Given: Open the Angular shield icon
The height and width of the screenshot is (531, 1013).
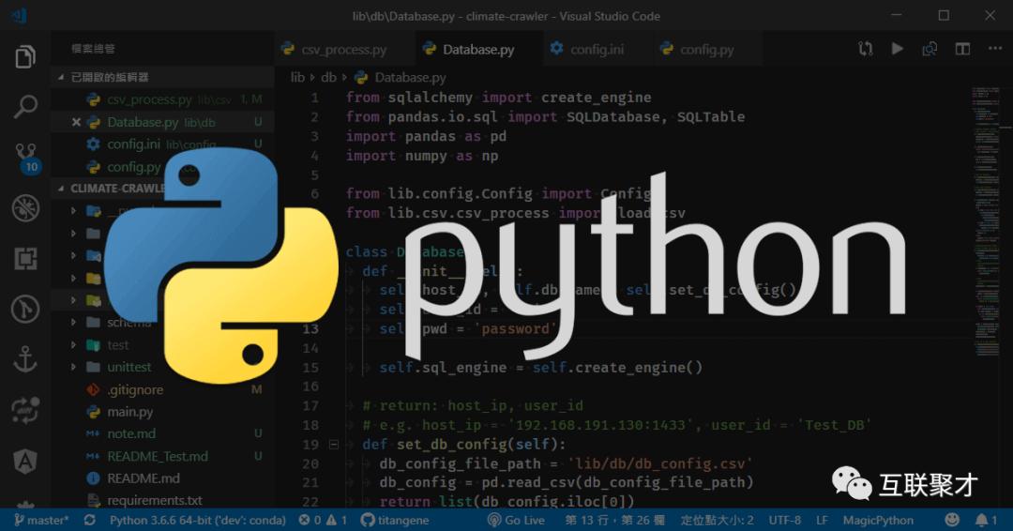Looking at the screenshot, I should tap(25, 462).
